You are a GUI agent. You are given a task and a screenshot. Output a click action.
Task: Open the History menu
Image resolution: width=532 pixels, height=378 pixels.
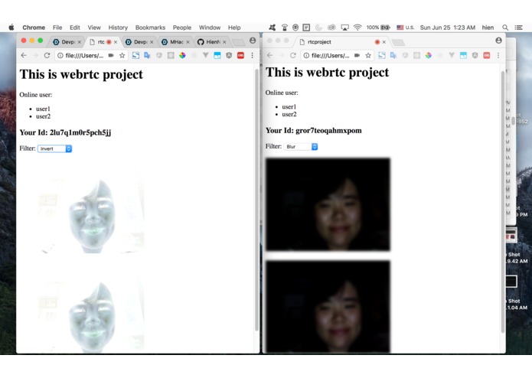[x=118, y=28]
